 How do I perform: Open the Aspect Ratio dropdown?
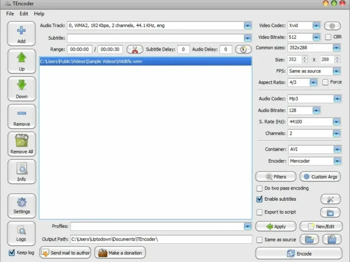pos(313,83)
